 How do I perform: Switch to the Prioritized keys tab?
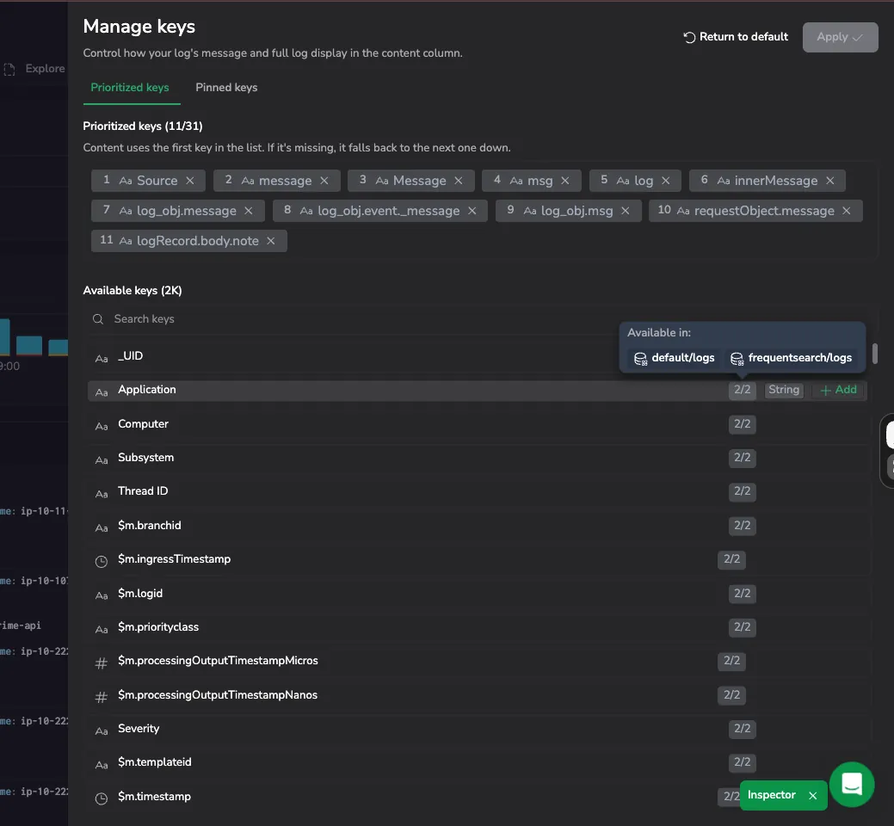(x=130, y=88)
